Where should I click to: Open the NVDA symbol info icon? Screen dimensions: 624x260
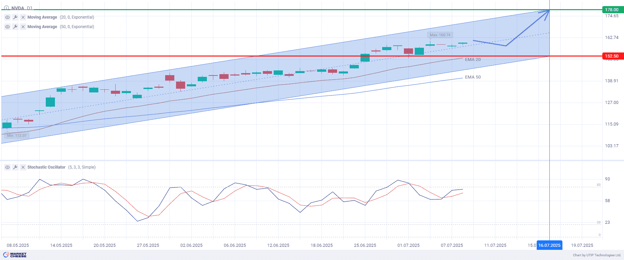tap(6, 8)
